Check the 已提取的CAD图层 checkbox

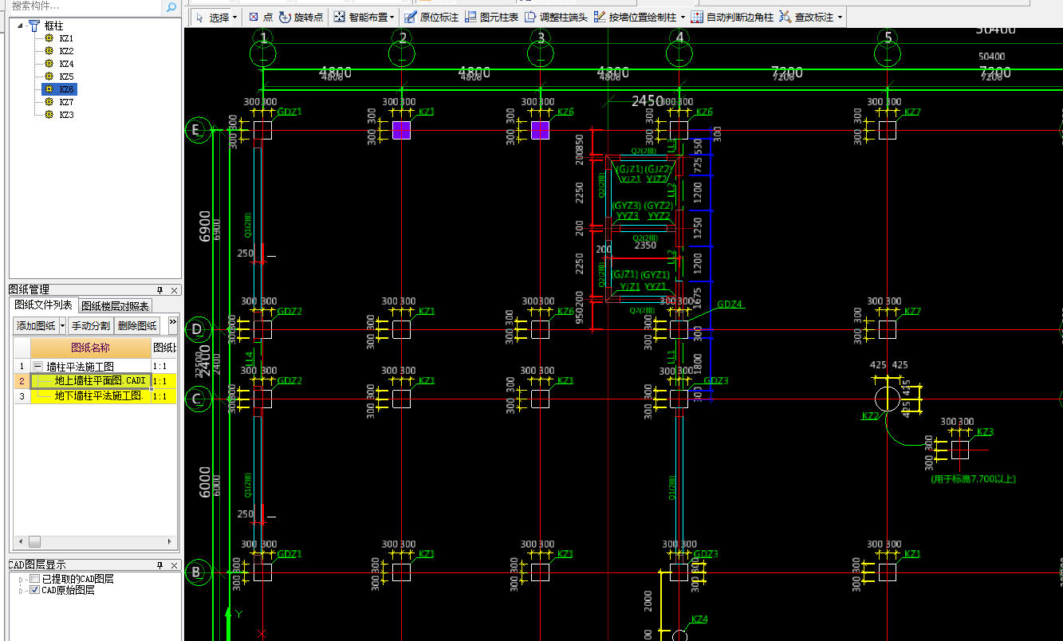pyautogui.click(x=34, y=579)
